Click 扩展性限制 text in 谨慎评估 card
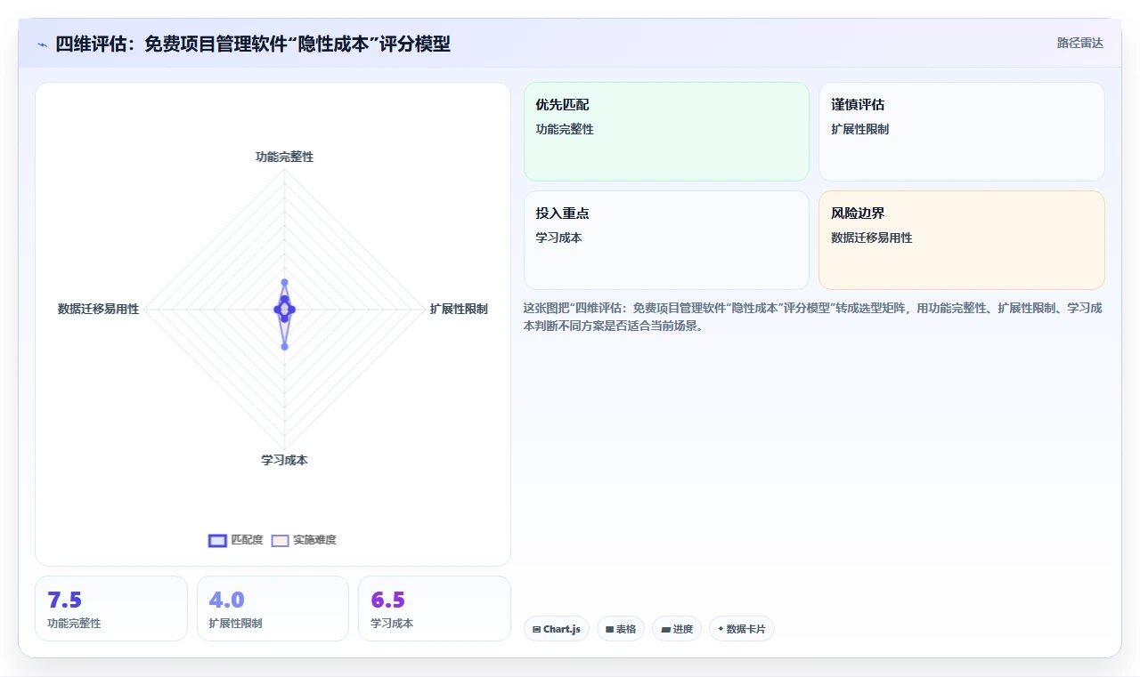The width and height of the screenshot is (1140, 677). point(860,129)
